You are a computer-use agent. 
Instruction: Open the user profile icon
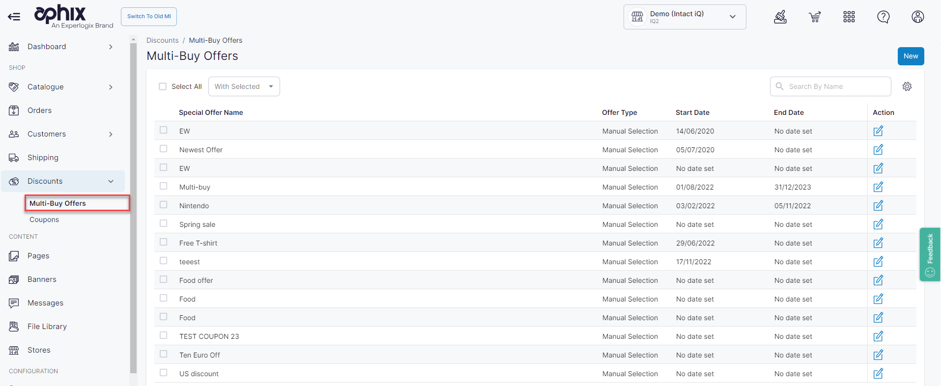click(x=917, y=17)
